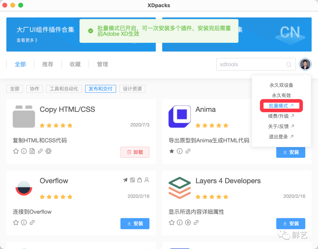Play video demo for Layers 4 Developers
This screenshot has height=249, width=318.
point(188,223)
